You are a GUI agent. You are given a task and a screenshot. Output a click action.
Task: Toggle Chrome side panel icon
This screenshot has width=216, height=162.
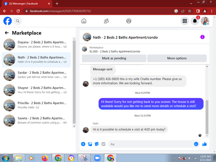(x=198, y=11)
